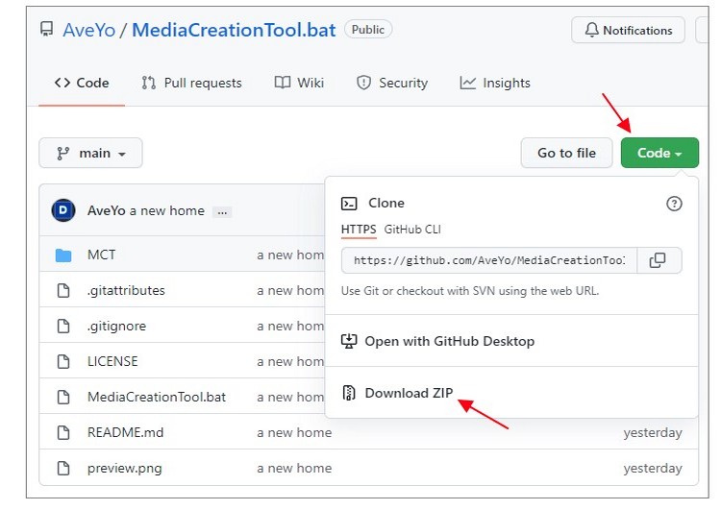The width and height of the screenshot is (721, 510).
Task: Open the README.md row's commit message
Action: [x=294, y=432]
